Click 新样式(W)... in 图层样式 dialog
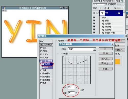The width and height of the screenshot is (128, 99). [120, 50]
